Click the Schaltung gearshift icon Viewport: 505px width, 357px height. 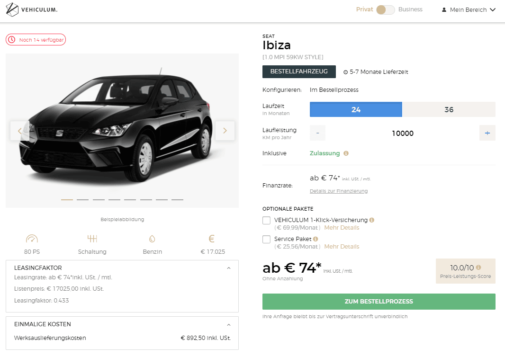click(x=92, y=239)
